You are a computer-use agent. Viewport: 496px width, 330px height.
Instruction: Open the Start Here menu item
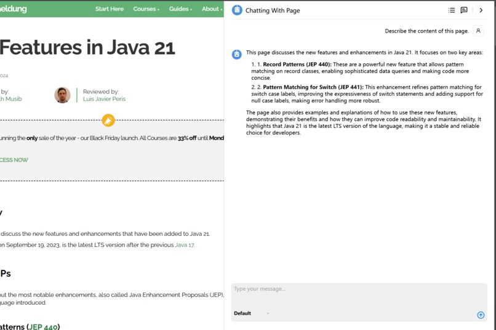pyautogui.click(x=110, y=9)
